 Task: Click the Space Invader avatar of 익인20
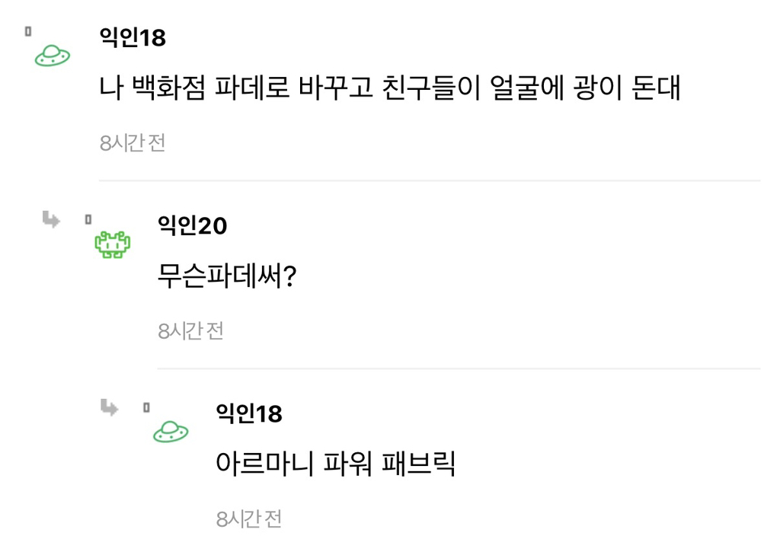click(112, 244)
